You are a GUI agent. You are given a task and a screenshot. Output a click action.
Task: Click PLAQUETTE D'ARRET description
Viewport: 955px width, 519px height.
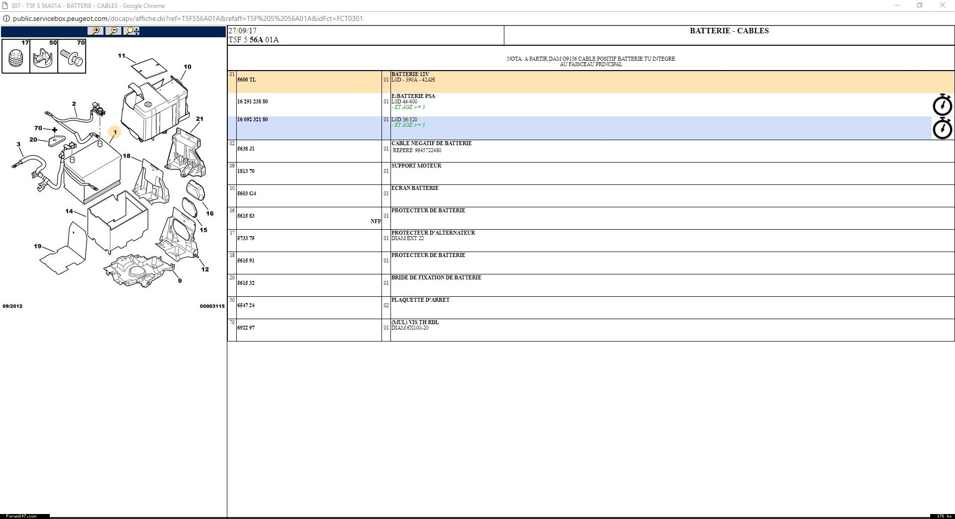click(x=420, y=300)
